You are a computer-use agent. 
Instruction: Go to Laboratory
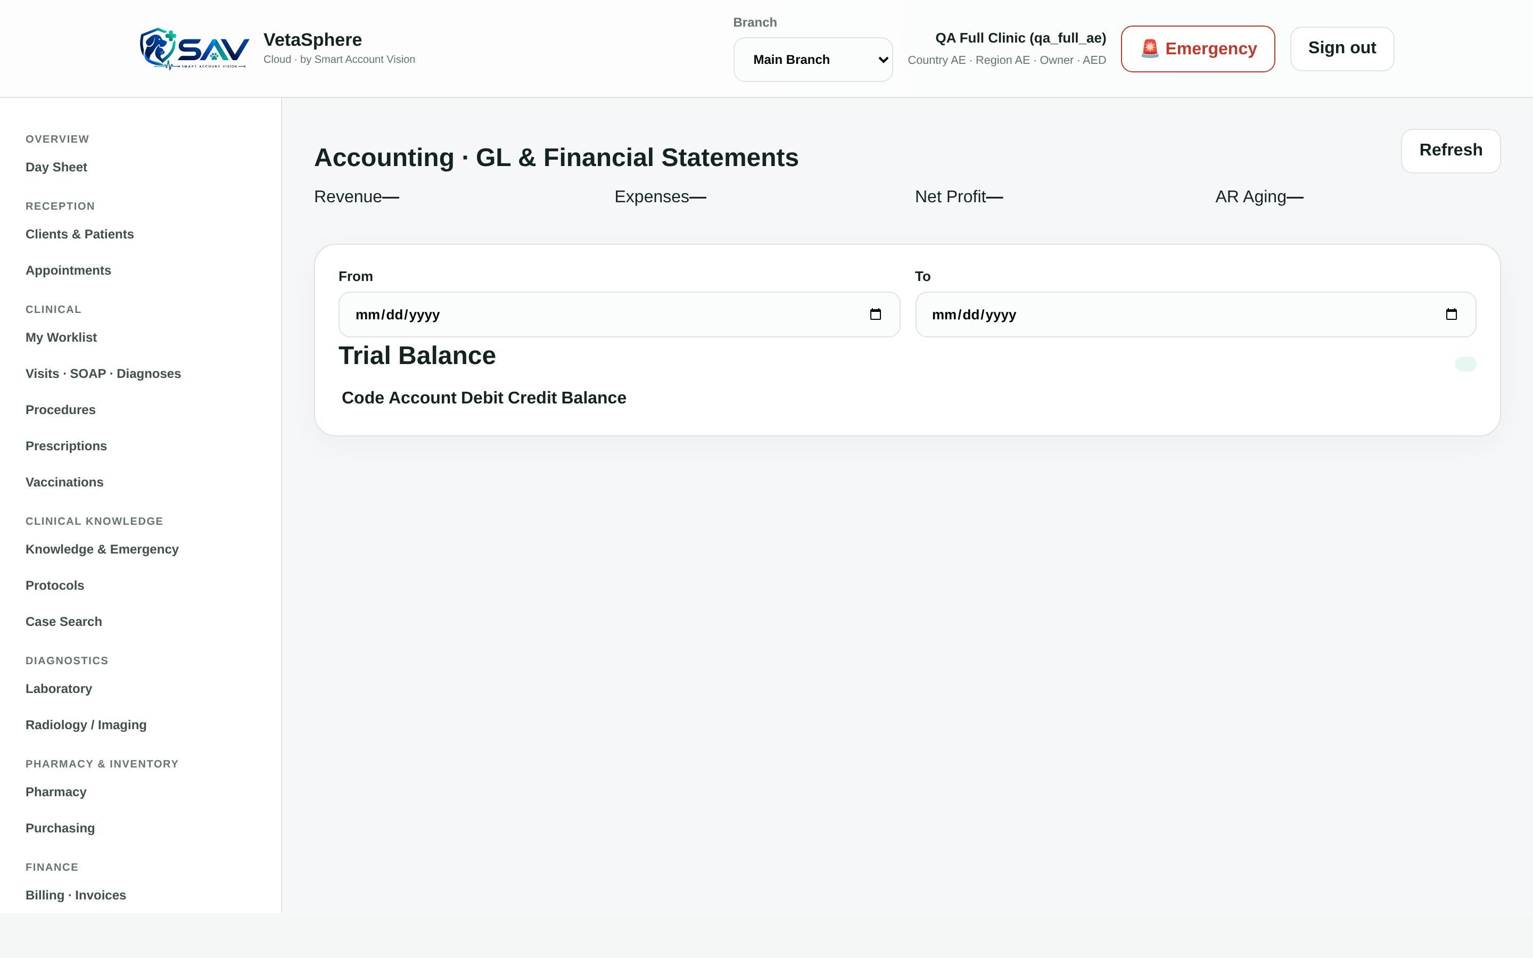pos(59,689)
